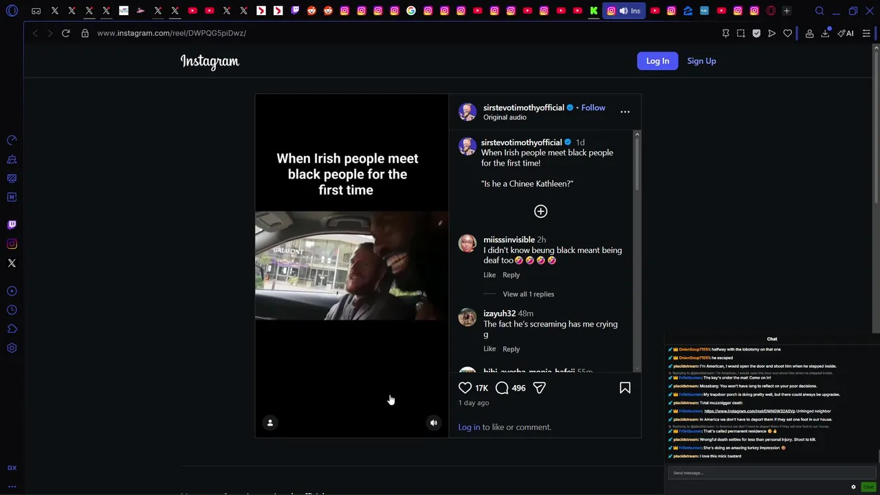The height and width of the screenshot is (495, 880).
Task: Share the reel with the share icon
Action: 539,388
